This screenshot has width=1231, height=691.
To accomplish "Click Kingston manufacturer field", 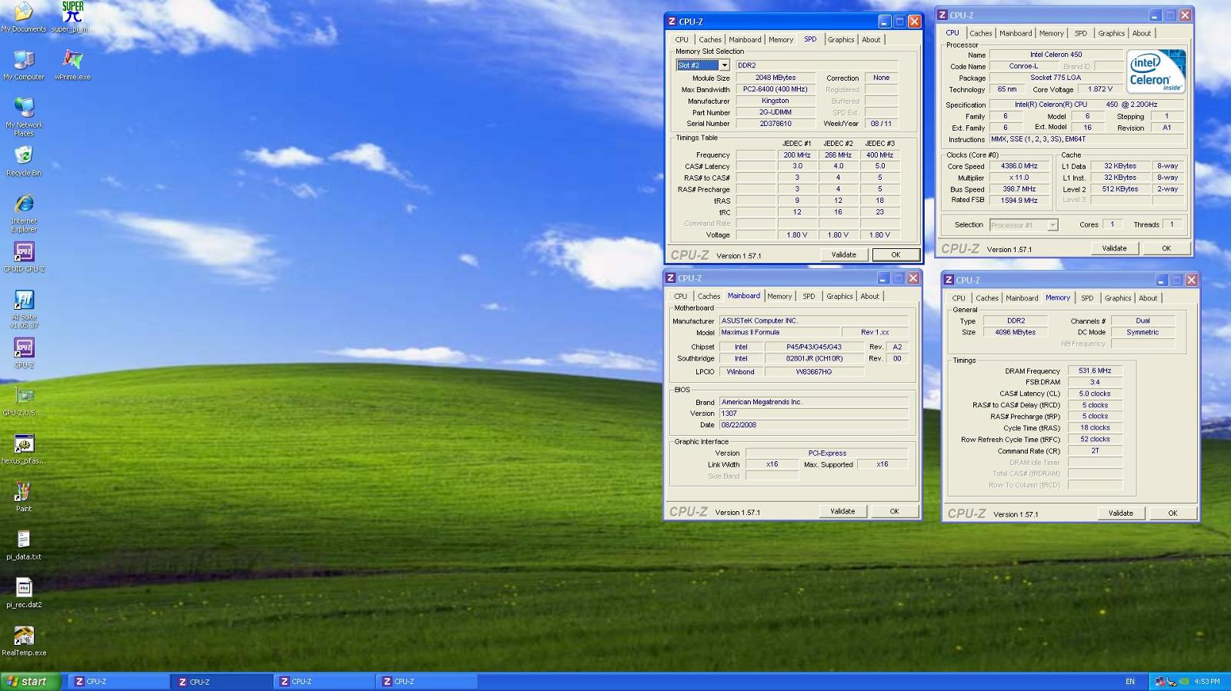I will click(x=775, y=101).
